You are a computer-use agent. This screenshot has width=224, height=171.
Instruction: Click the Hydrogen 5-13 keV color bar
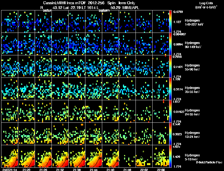170,156
